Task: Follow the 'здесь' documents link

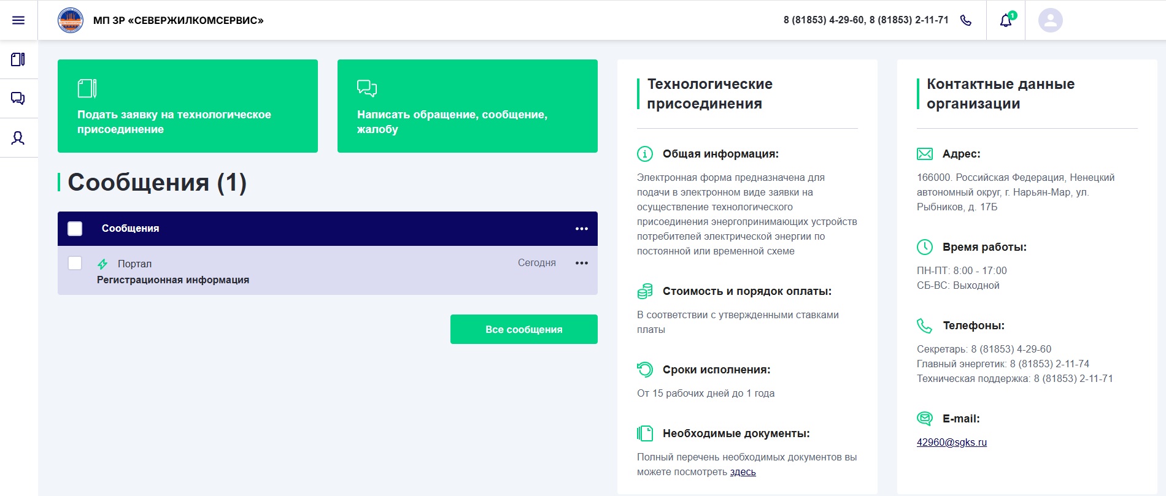Action: (x=743, y=472)
